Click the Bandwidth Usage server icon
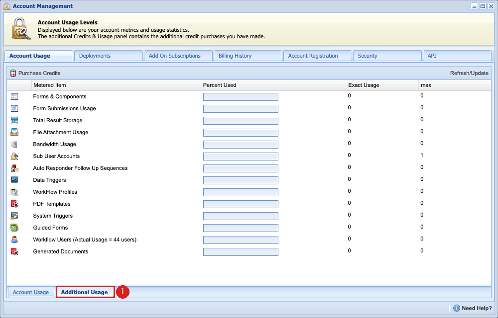This screenshot has height=318, width=498. (x=14, y=144)
